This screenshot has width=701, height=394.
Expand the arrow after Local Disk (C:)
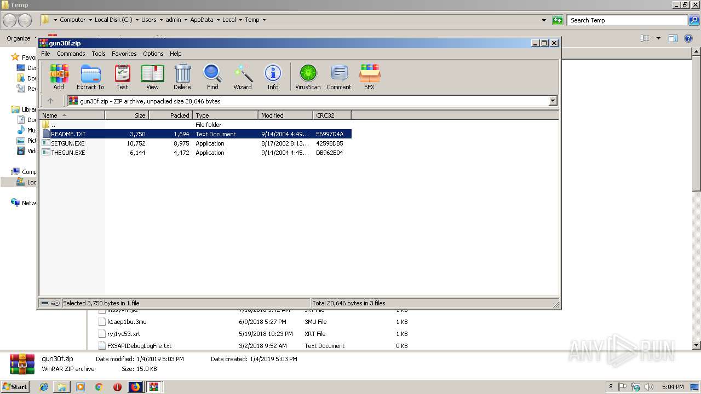tap(137, 20)
